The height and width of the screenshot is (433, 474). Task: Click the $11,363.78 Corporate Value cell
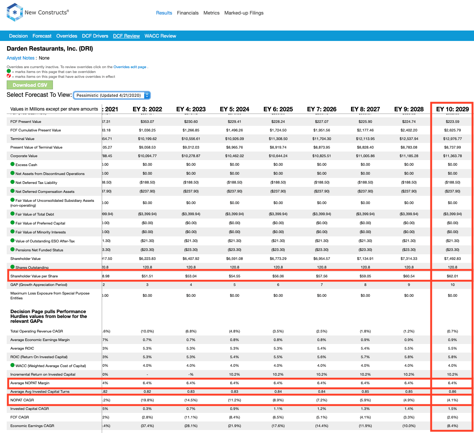pos(452,156)
